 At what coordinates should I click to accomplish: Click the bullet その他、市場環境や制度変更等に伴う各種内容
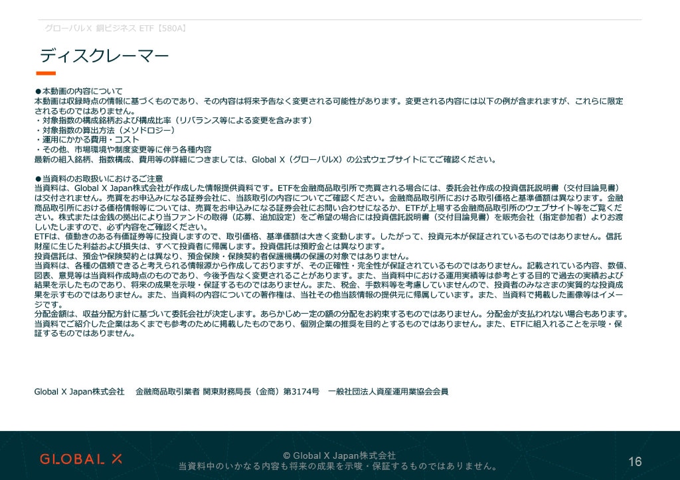click(x=123, y=149)
